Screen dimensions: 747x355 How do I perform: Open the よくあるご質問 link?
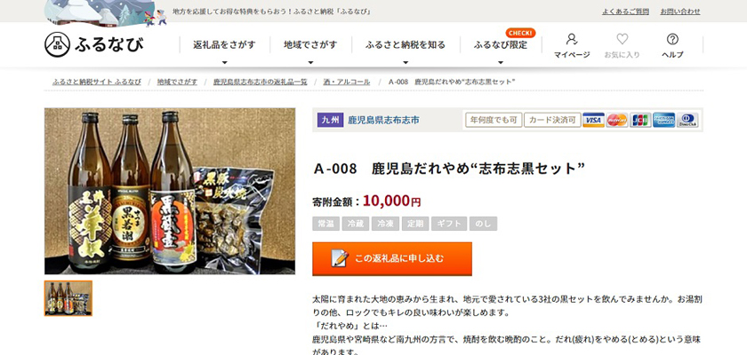click(625, 12)
